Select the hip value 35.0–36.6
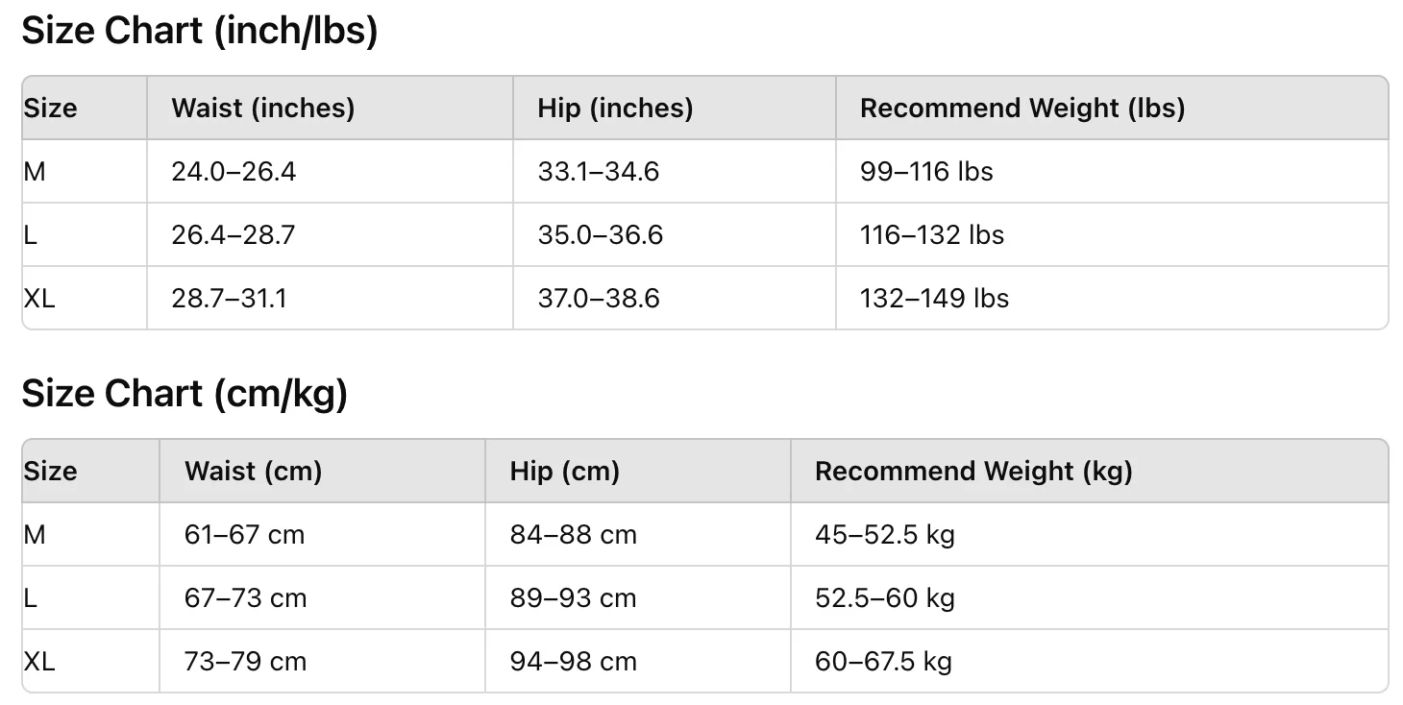 pos(600,235)
